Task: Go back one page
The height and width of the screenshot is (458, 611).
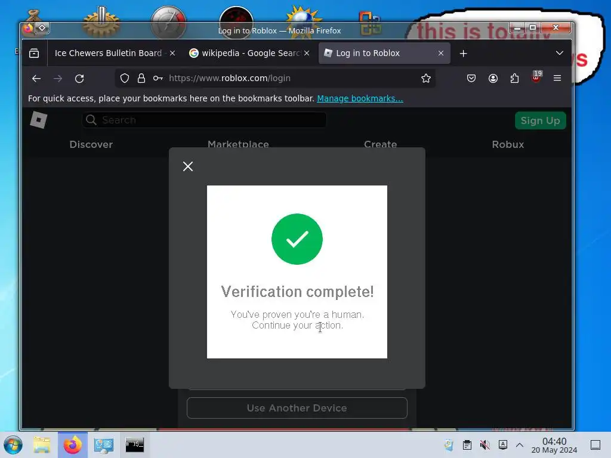Action: 36,78
